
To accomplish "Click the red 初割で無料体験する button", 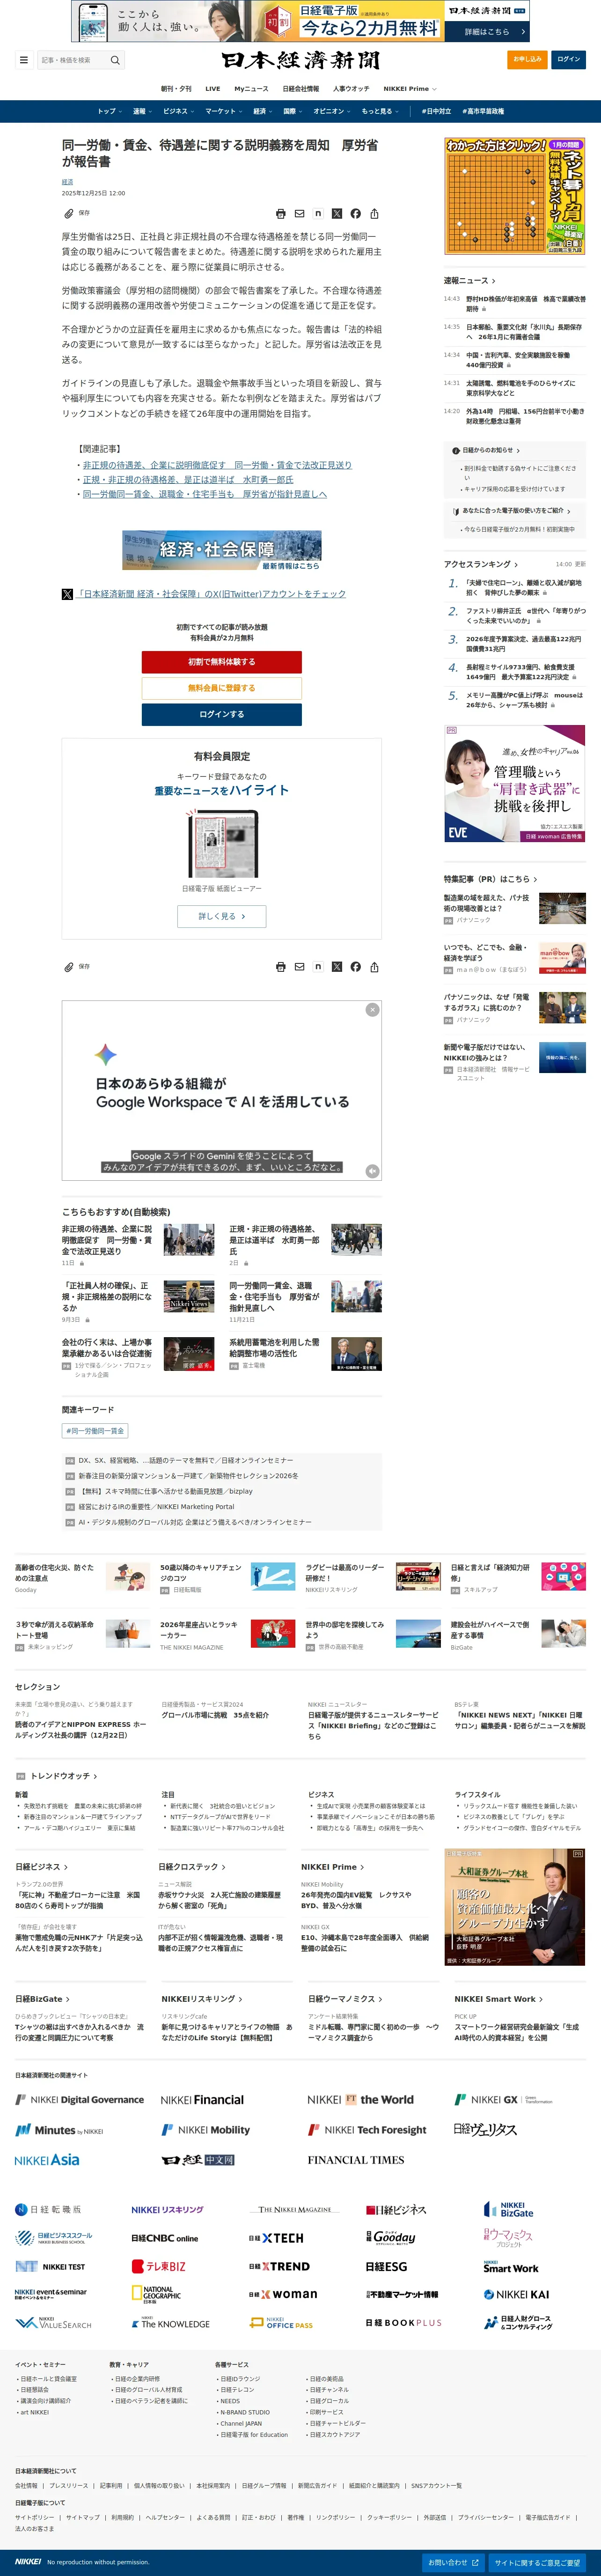I will click(x=221, y=662).
